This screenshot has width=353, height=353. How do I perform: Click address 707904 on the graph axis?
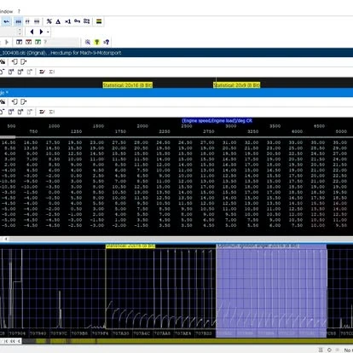click(18, 333)
